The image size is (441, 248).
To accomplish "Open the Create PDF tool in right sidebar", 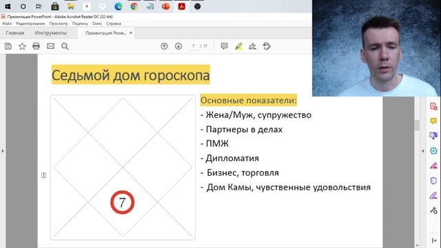I will click(x=433, y=106).
